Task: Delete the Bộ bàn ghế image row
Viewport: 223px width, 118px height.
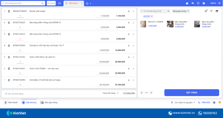Action: pyautogui.click(x=9, y=11)
